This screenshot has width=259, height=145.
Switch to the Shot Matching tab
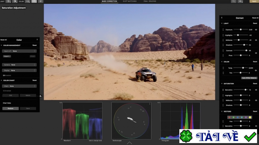pos(129,1)
